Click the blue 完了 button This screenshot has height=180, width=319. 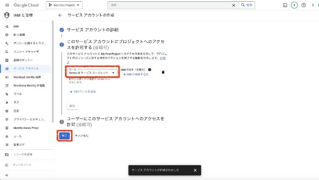(64, 136)
